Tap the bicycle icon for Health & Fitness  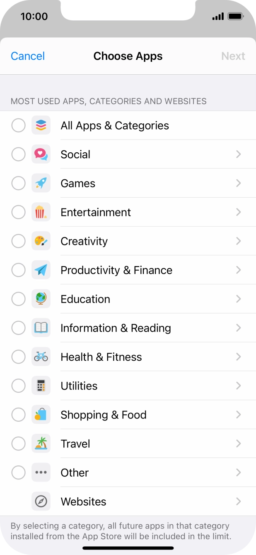(41, 357)
